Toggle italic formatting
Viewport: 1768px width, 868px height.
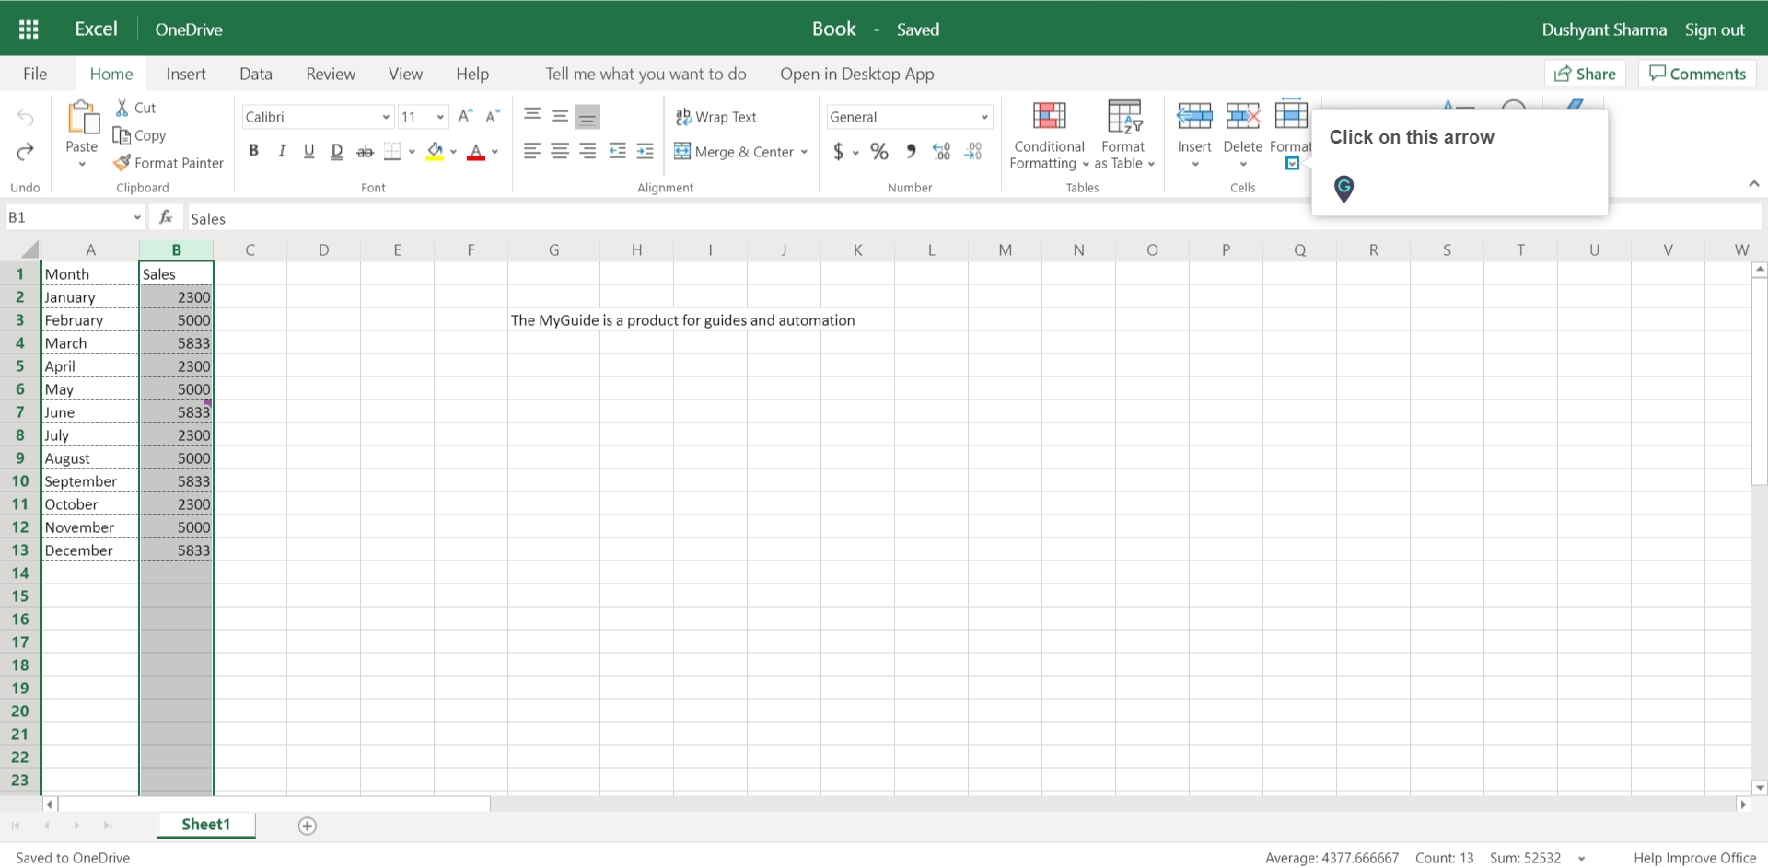pyautogui.click(x=282, y=151)
